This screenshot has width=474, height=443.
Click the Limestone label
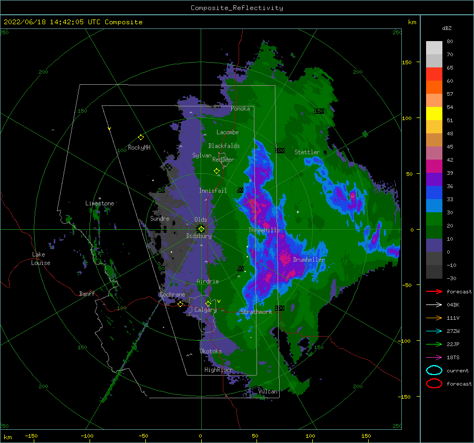[x=100, y=203]
